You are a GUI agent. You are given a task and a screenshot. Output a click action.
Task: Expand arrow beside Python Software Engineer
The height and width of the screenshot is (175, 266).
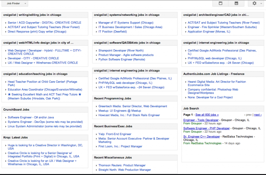tap(96, 60)
